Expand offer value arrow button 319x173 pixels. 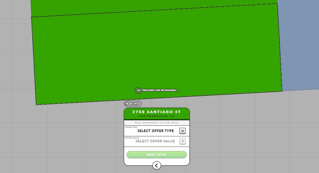tap(183, 141)
